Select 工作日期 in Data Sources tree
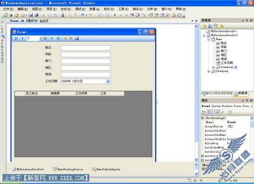Image resolution: width=254 pixels, height=184 pixels. [x=227, y=63]
